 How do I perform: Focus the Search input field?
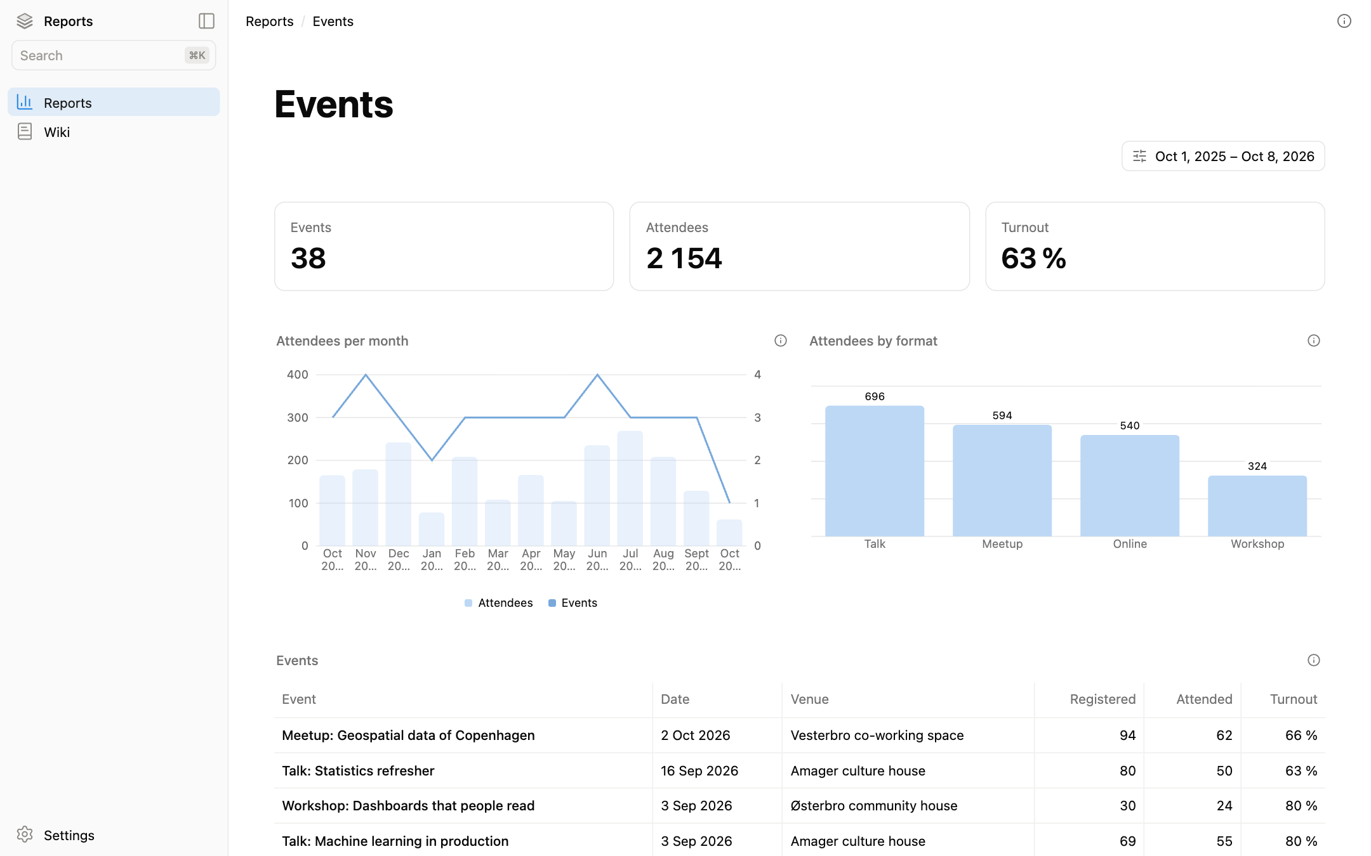point(114,55)
